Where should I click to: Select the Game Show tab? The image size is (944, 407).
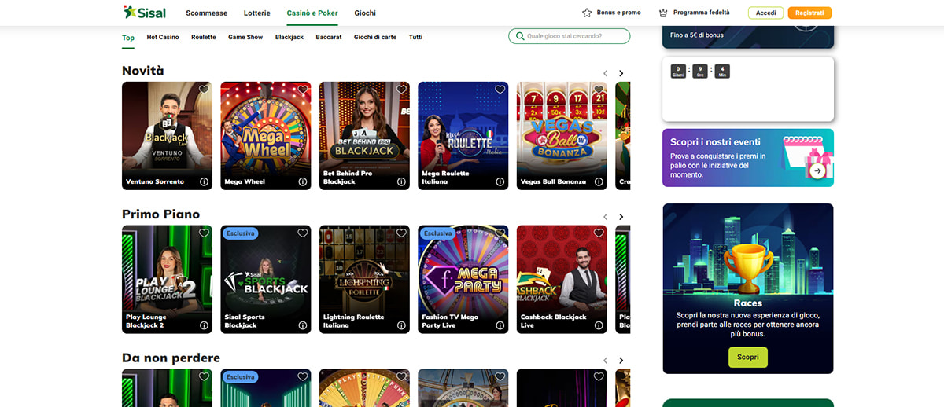[245, 37]
